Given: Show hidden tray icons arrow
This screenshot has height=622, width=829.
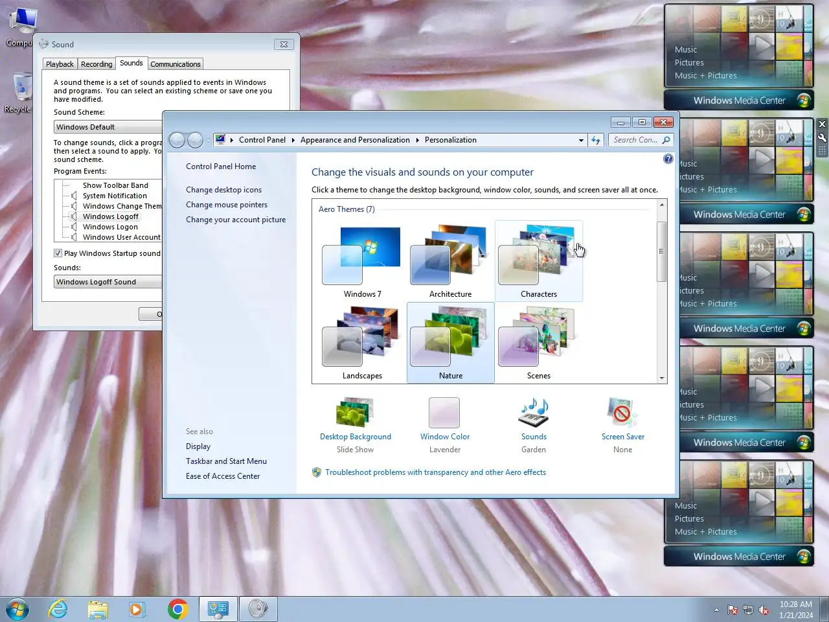Looking at the screenshot, I should [716, 610].
